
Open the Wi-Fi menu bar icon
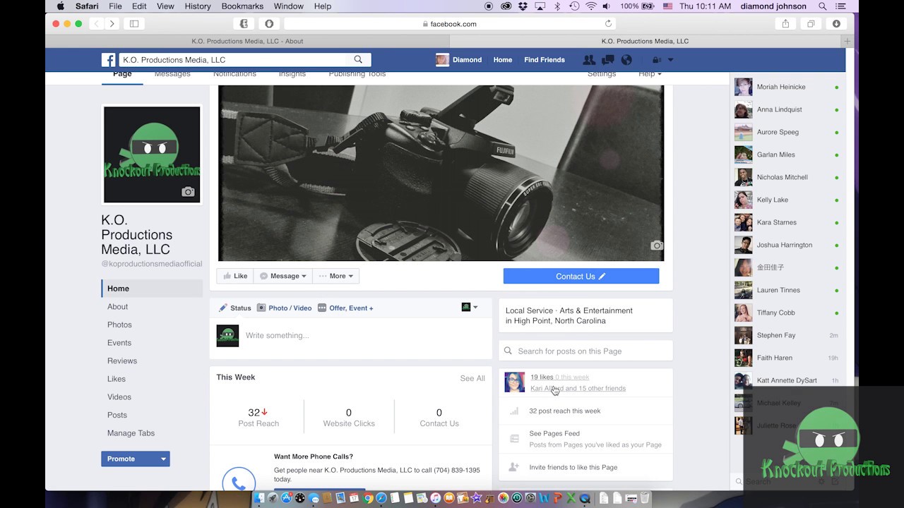point(590,6)
